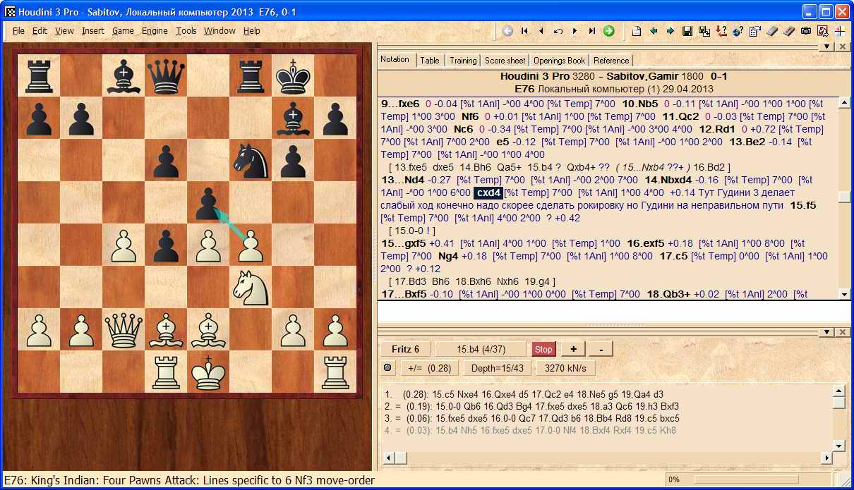Click the globe with question mark icon
The image size is (854, 490).
click(738, 31)
